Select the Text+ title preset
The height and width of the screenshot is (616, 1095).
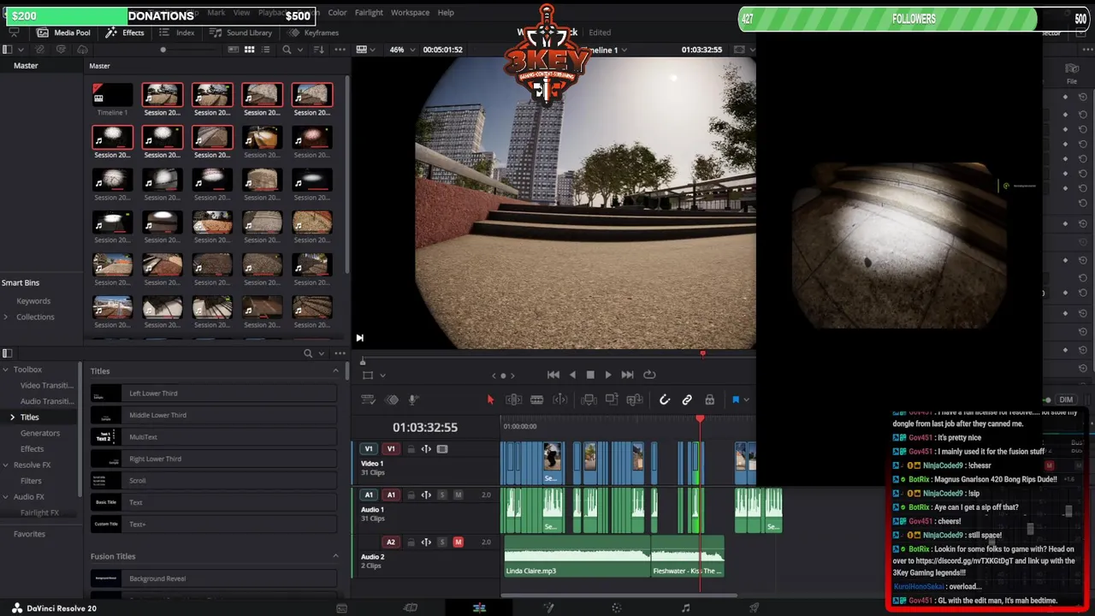[x=214, y=524]
